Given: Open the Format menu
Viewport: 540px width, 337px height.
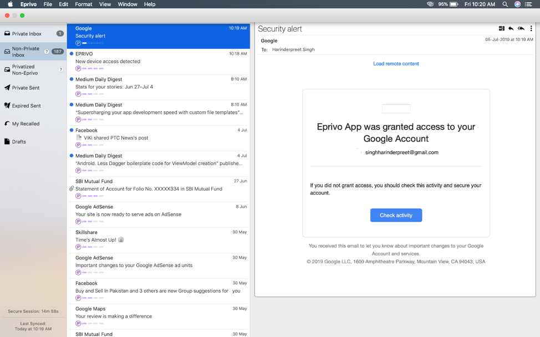Looking at the screenshot, I should click(84, 4).
